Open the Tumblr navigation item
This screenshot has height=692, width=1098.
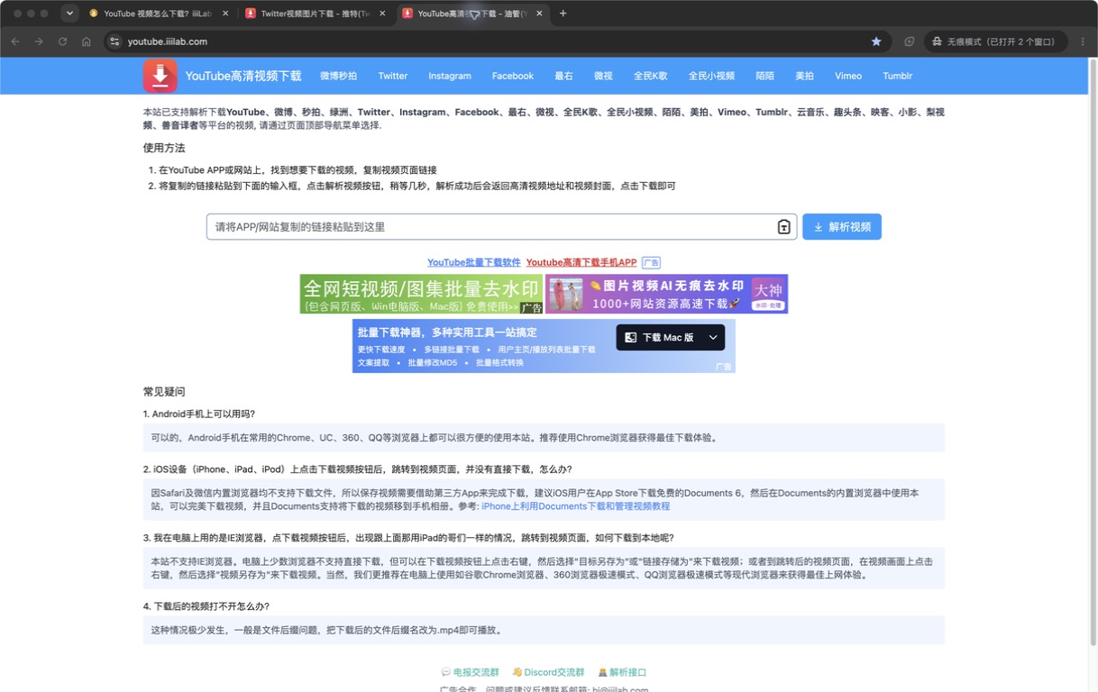click(x=897, y=76)
